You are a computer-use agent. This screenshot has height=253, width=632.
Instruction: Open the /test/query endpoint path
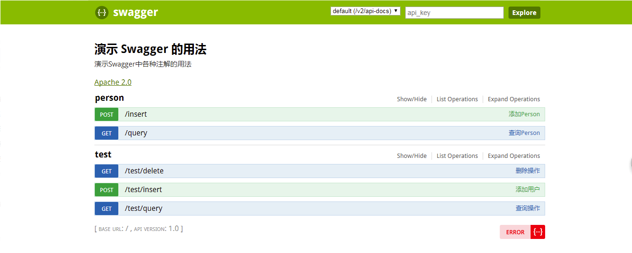(x=144, y=208)
